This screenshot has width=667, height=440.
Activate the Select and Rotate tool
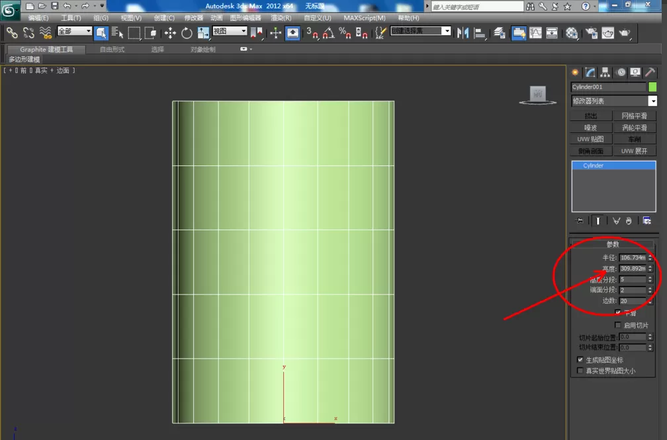[x=187, y=33]
